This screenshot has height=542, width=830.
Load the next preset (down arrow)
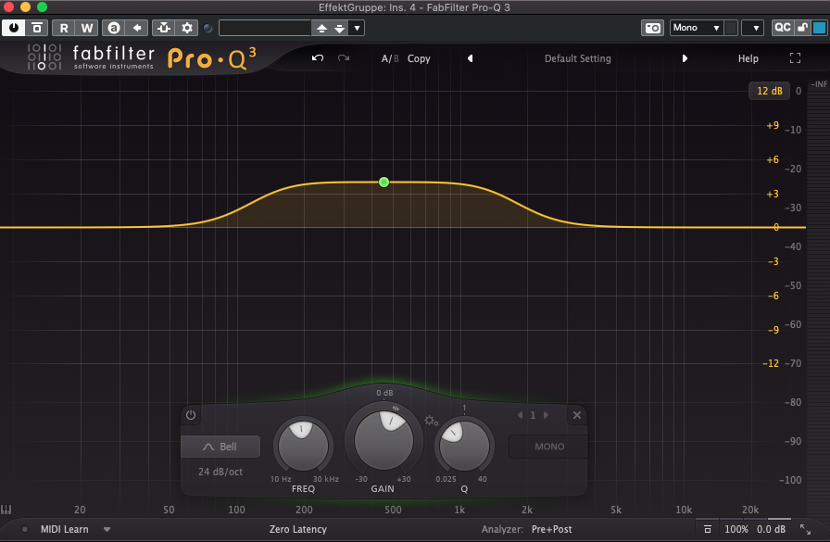(340, 28)
